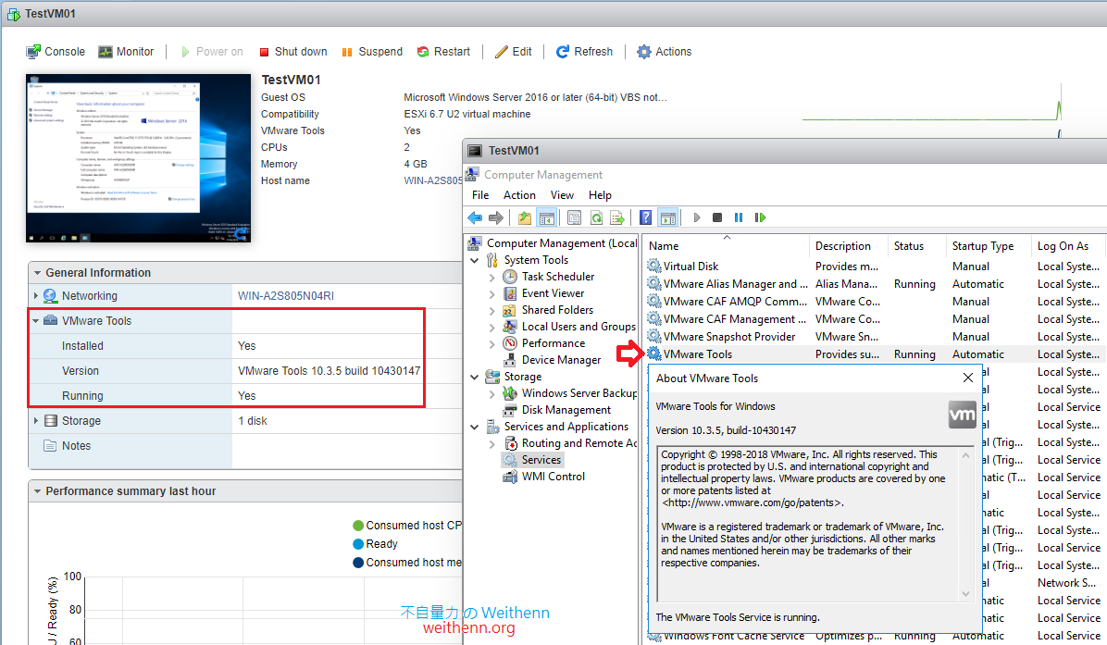Click the Stop Service icon
Viewport: 1107px width, 645px height.
click(716, 217)
